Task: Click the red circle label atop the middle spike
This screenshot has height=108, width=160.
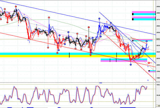Action: tap(89, 27)
